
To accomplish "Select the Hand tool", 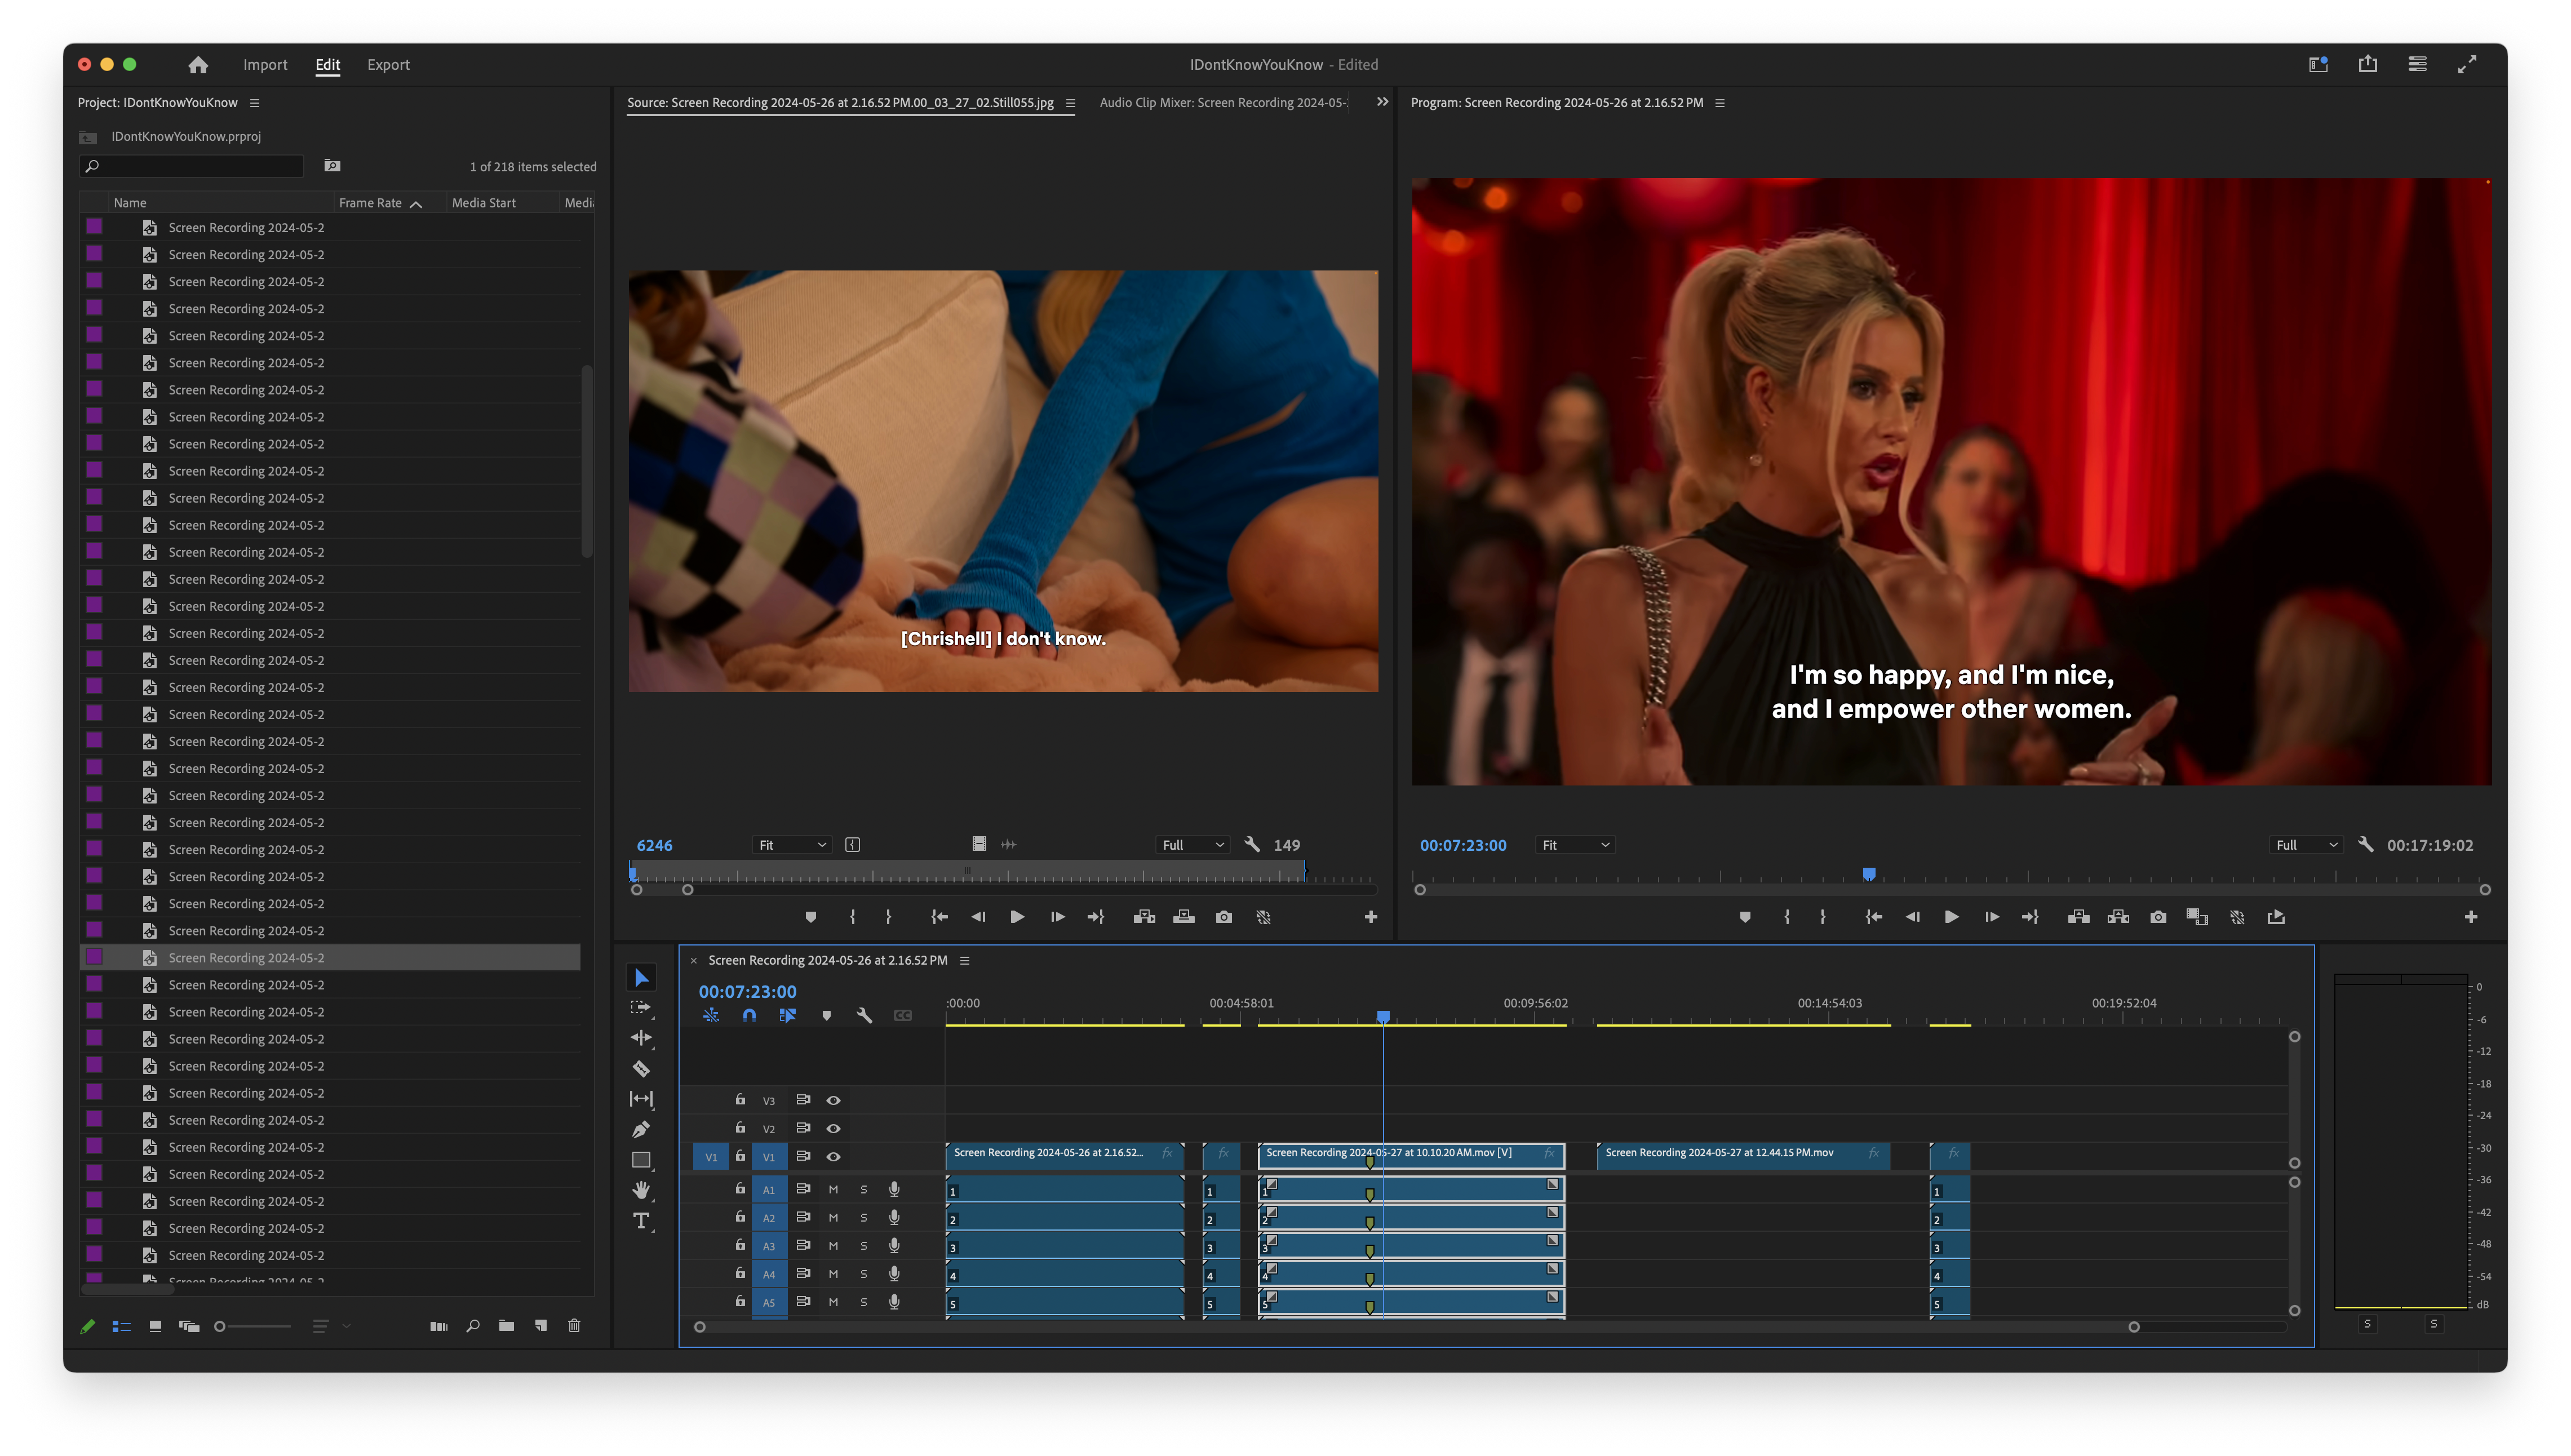I will pos(641,1190).
